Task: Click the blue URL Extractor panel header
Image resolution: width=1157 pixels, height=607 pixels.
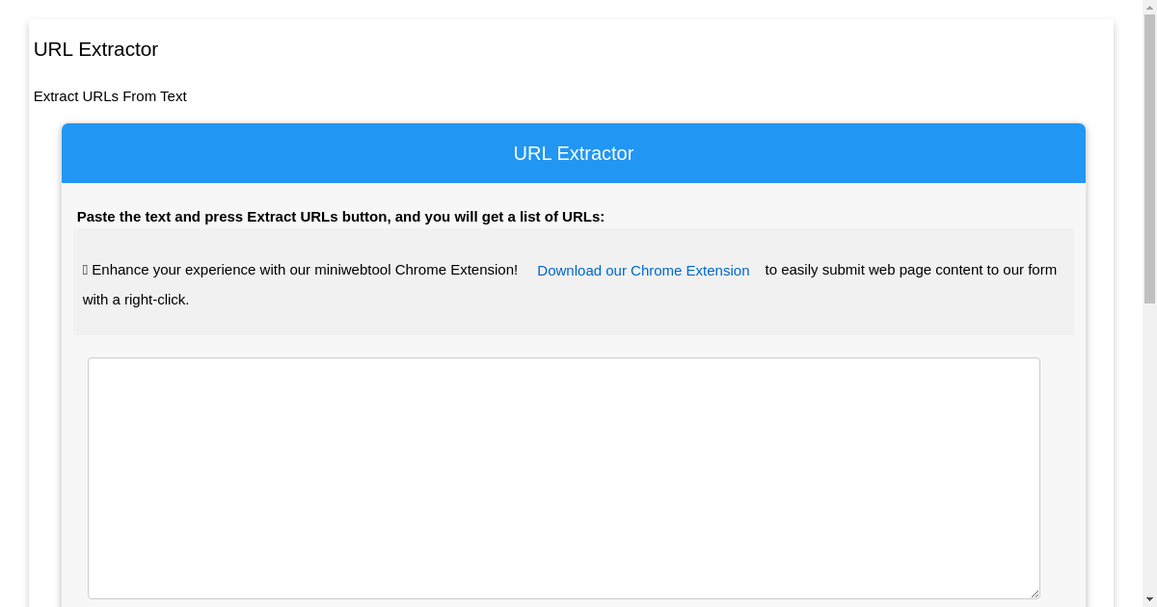Action: [x=573, y=153]
